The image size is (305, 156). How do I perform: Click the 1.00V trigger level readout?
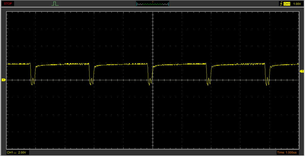pos(297,4)
